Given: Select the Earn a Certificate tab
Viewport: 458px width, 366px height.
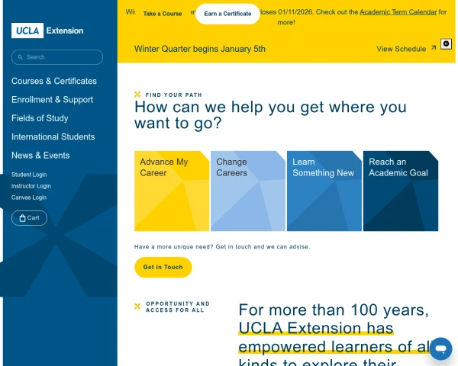Looking at the screenshot, I should click(227, 14).
